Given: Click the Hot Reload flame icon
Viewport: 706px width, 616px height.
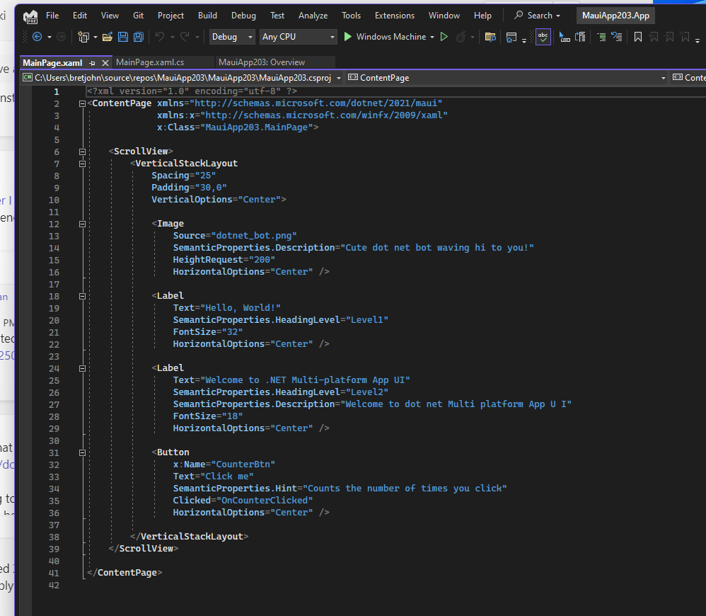Looking at the screenshot, I should pos(463,36).
